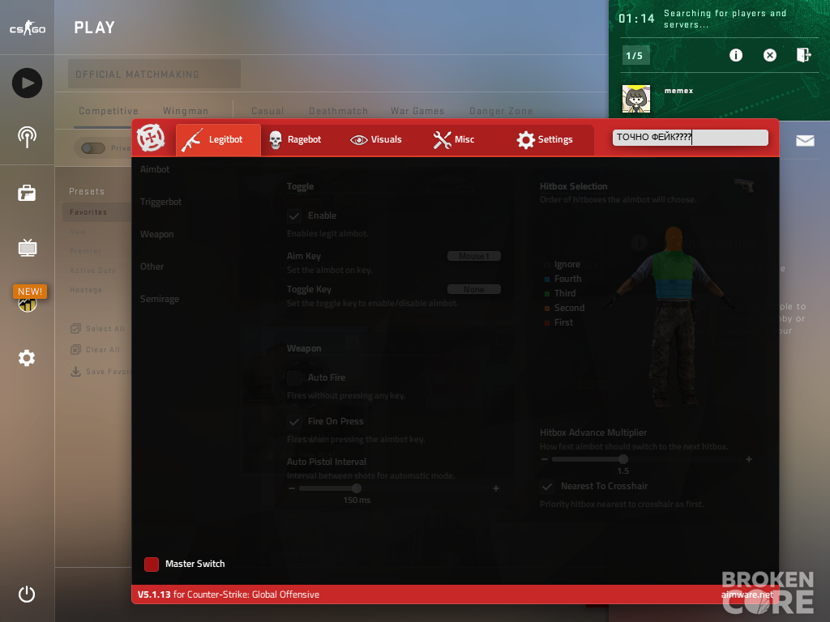Open the Misc tab
Viewport: 830px width, 622px height.
454,139
